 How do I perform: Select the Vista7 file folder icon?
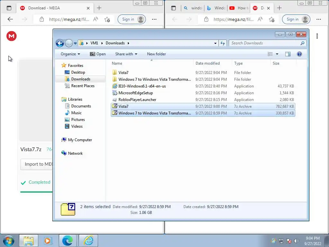[x=115, y=72]
